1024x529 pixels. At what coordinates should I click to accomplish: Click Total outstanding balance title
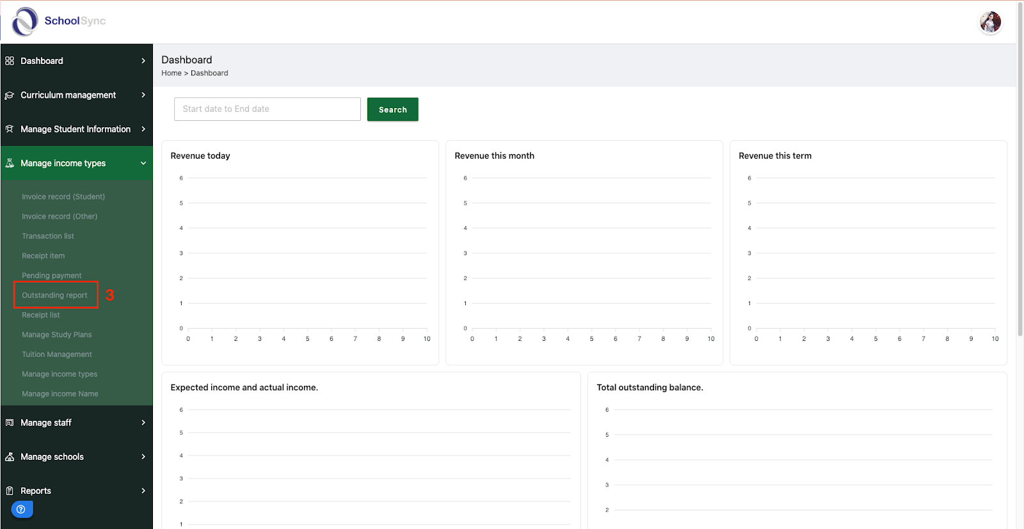[x=650, y=388]
